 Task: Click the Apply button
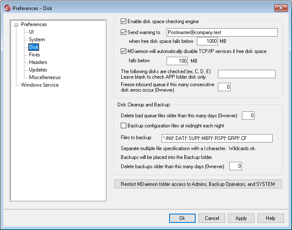point(241,218)
